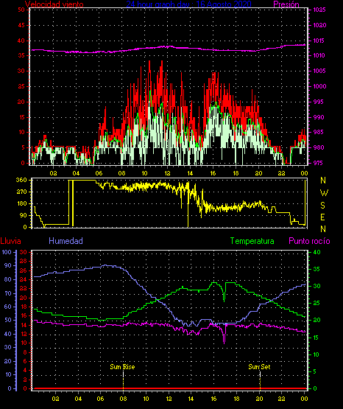This screenshot has width=343, height=409.
Task: Click the 360 wind direction axis value
Action: (x=21, y=180)
